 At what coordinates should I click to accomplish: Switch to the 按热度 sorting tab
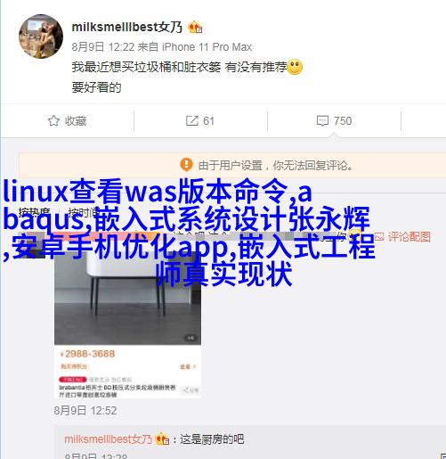pyautogui.click(x=34, y=212)
